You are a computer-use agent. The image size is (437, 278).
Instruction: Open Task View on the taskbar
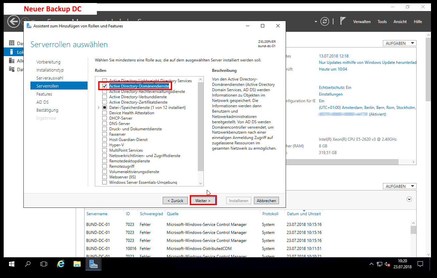(44, 264)
